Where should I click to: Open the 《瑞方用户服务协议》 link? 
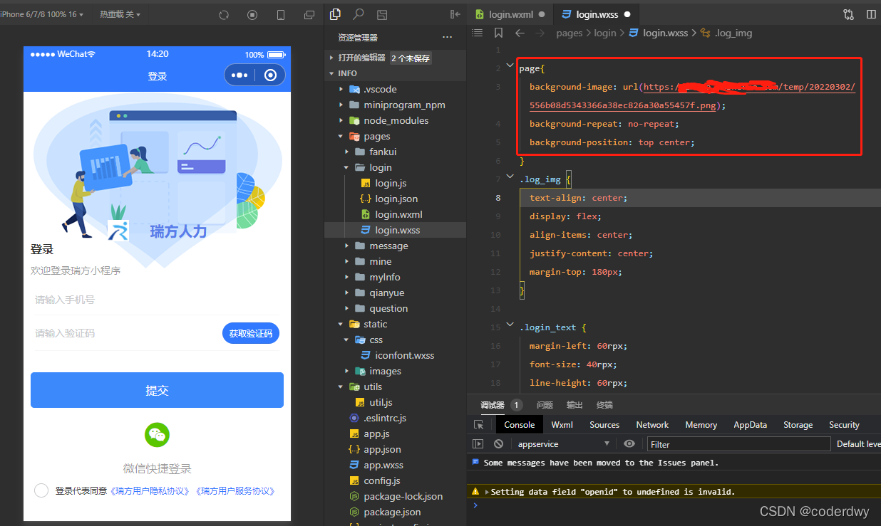tap(235, 491)
